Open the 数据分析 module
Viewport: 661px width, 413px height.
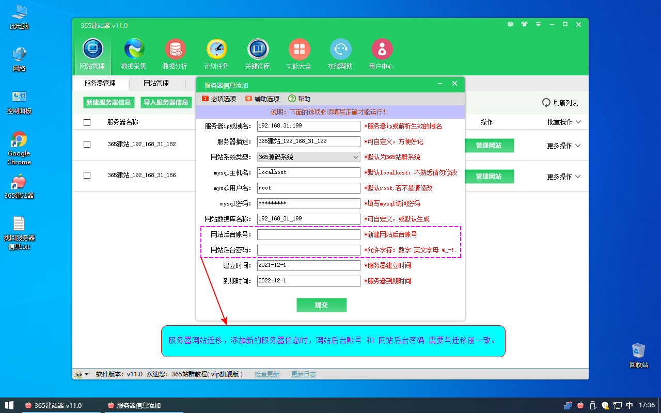(175, 54)
